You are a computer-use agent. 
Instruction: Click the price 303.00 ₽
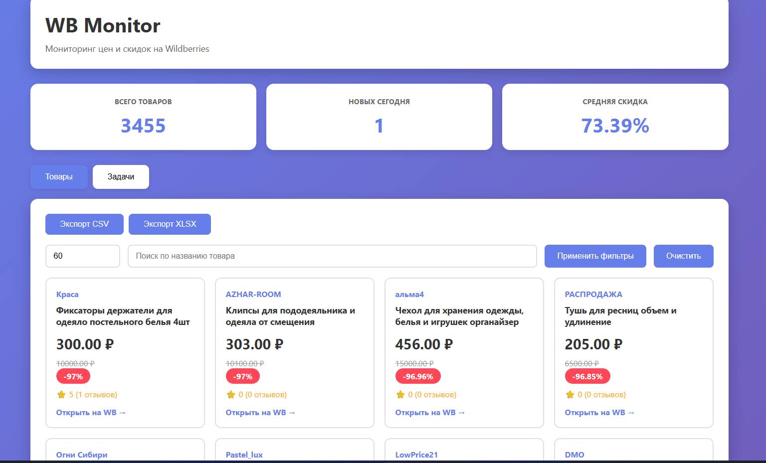pos(254,344)
